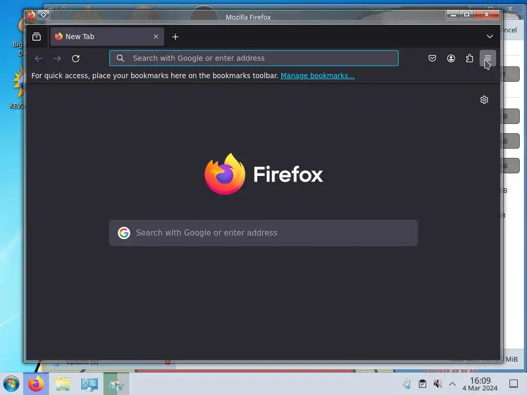The width and height of the screenshot is (527, 395).
Task: Open the Extensions puzzle-piece icon
Action: (469, 58)
